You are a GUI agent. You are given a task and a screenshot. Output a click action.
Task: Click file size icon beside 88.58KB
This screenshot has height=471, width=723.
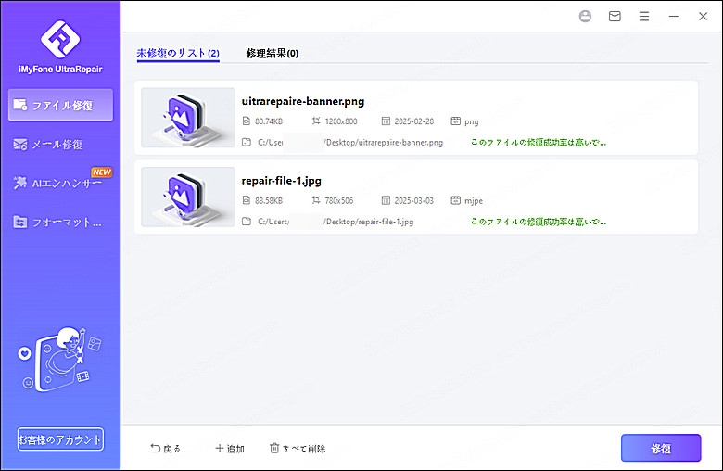coord(247,200)
